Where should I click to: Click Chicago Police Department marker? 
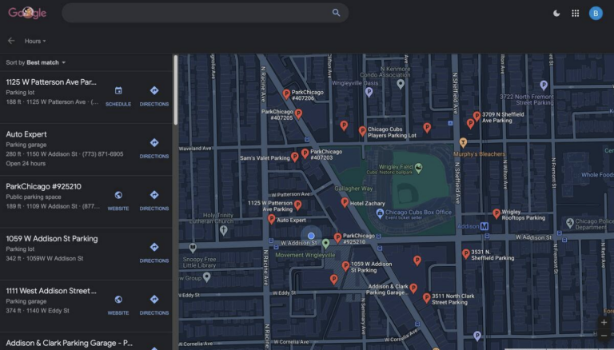pos(570,223)
